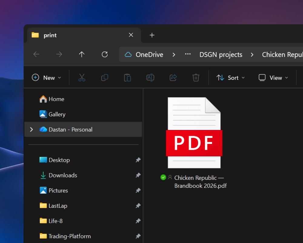Open OneDrive breadcrumb location
Image resolution: width=303 pixels, height=243 pixels.
pyautogui.click(x=149, y=55)
